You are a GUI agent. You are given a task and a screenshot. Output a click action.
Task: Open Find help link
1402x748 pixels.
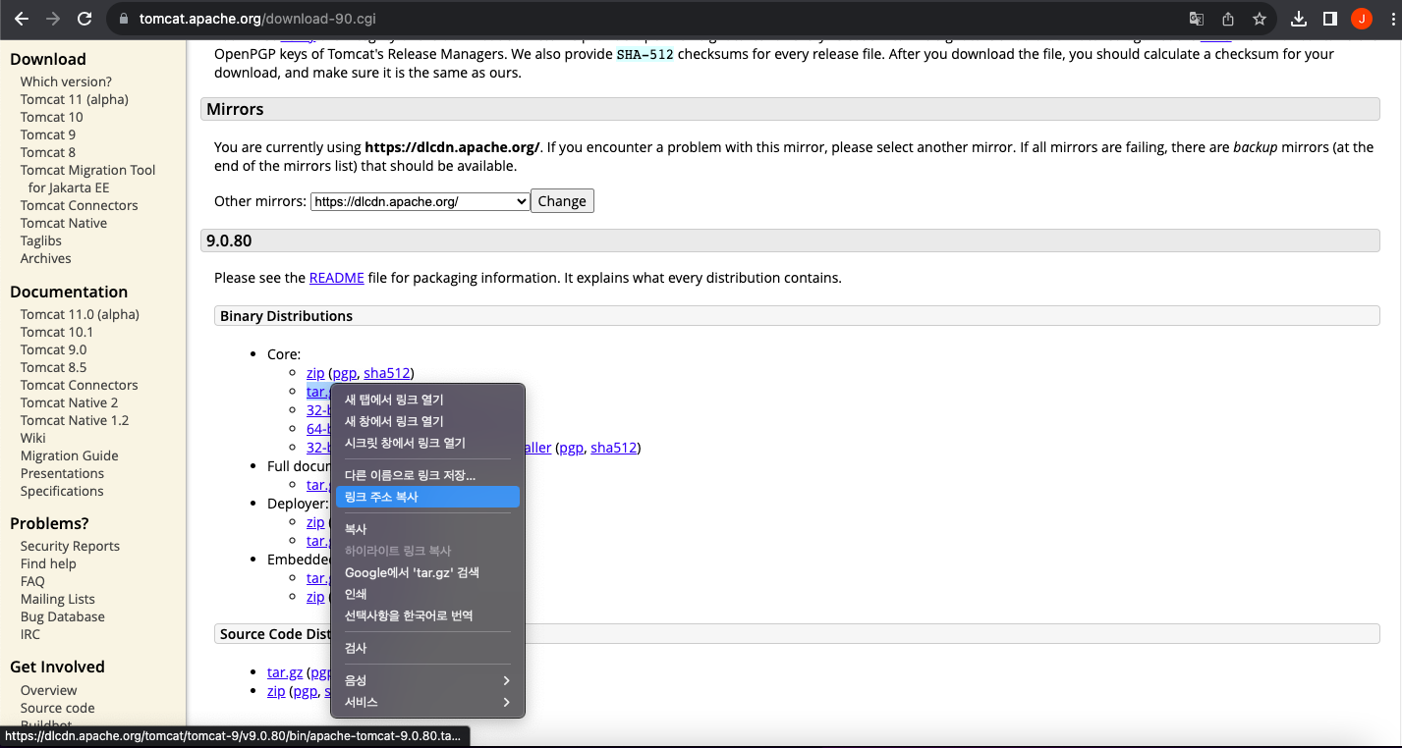[48, 563]
